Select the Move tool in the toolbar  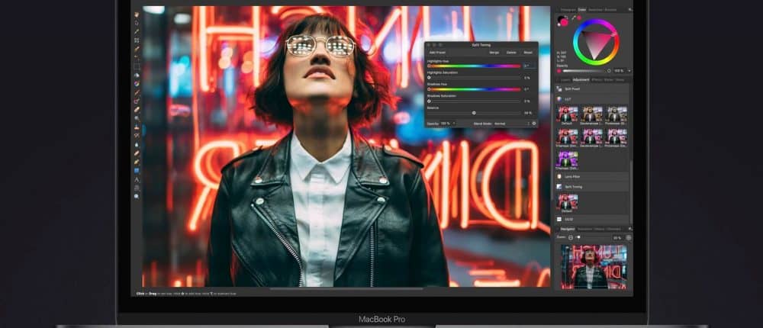137,14
